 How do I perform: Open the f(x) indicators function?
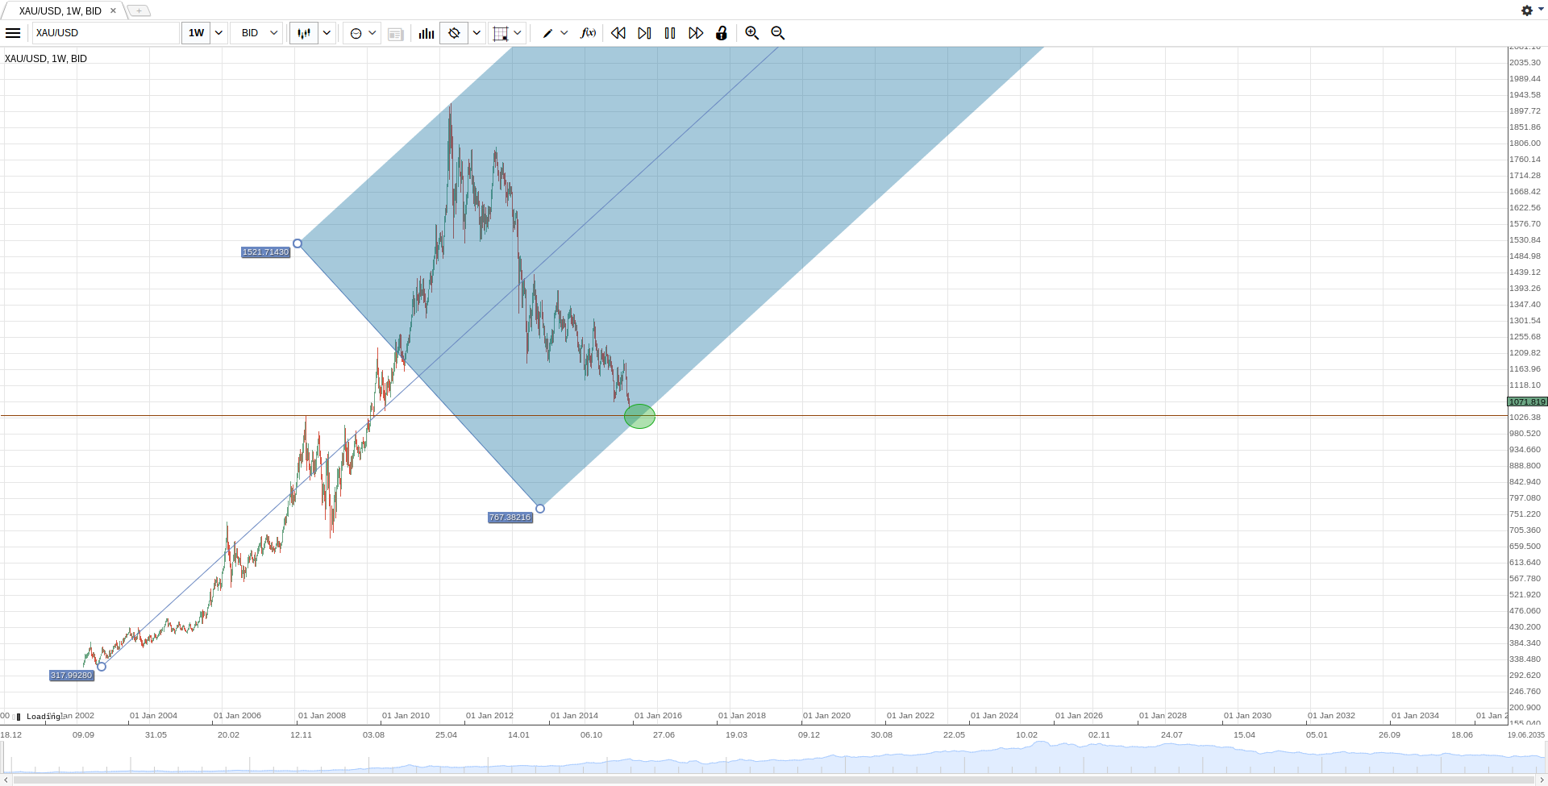coord(588,33)
